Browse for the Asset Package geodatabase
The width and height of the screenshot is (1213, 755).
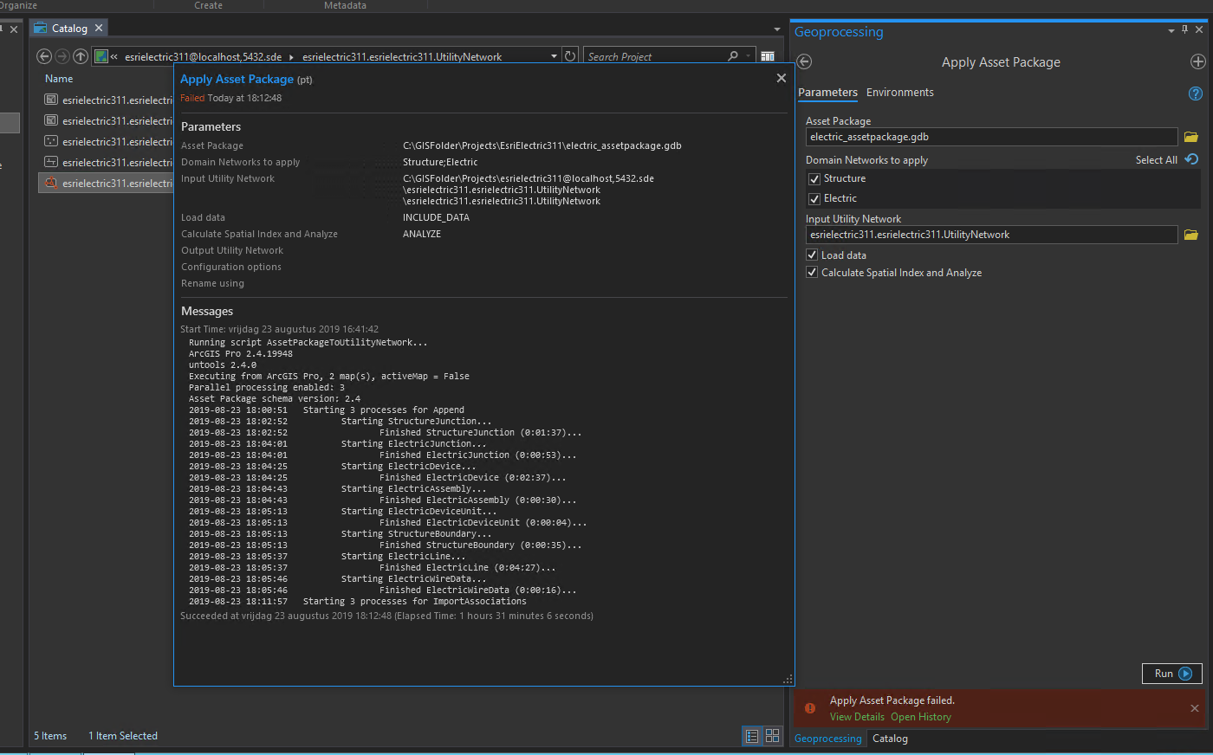(x=1191, y=137)
